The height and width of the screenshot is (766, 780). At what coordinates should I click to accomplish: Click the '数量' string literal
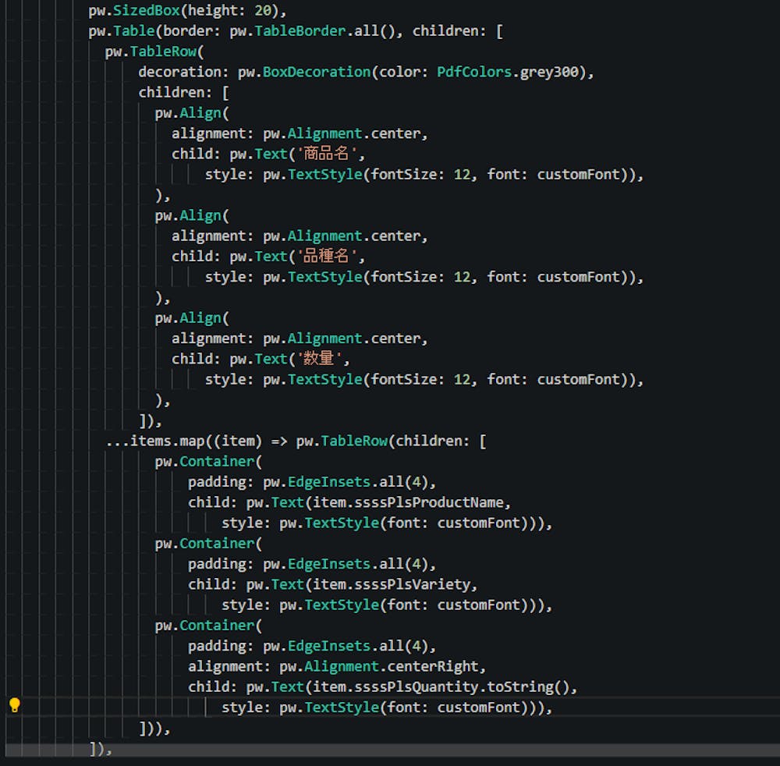(319, 359)
